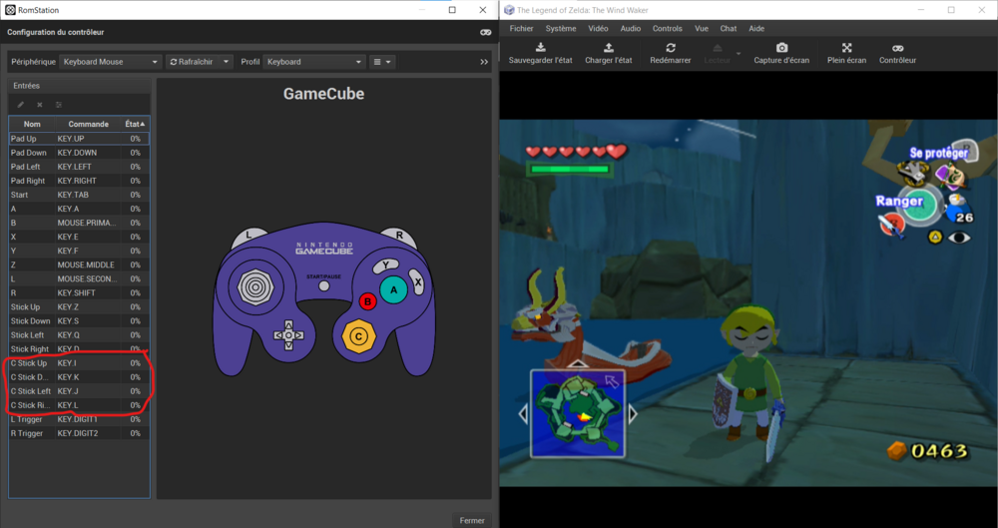998x528 pixels.
Task: Select the C Stick Up KEY.I row
Action: coord(79,362)
